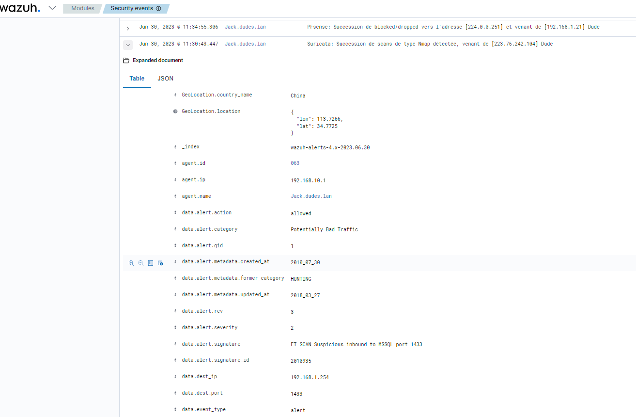Screen dimensions: 636x417
Task: Click the filter for value magnifier-plus icon
Action: [131, 263]
